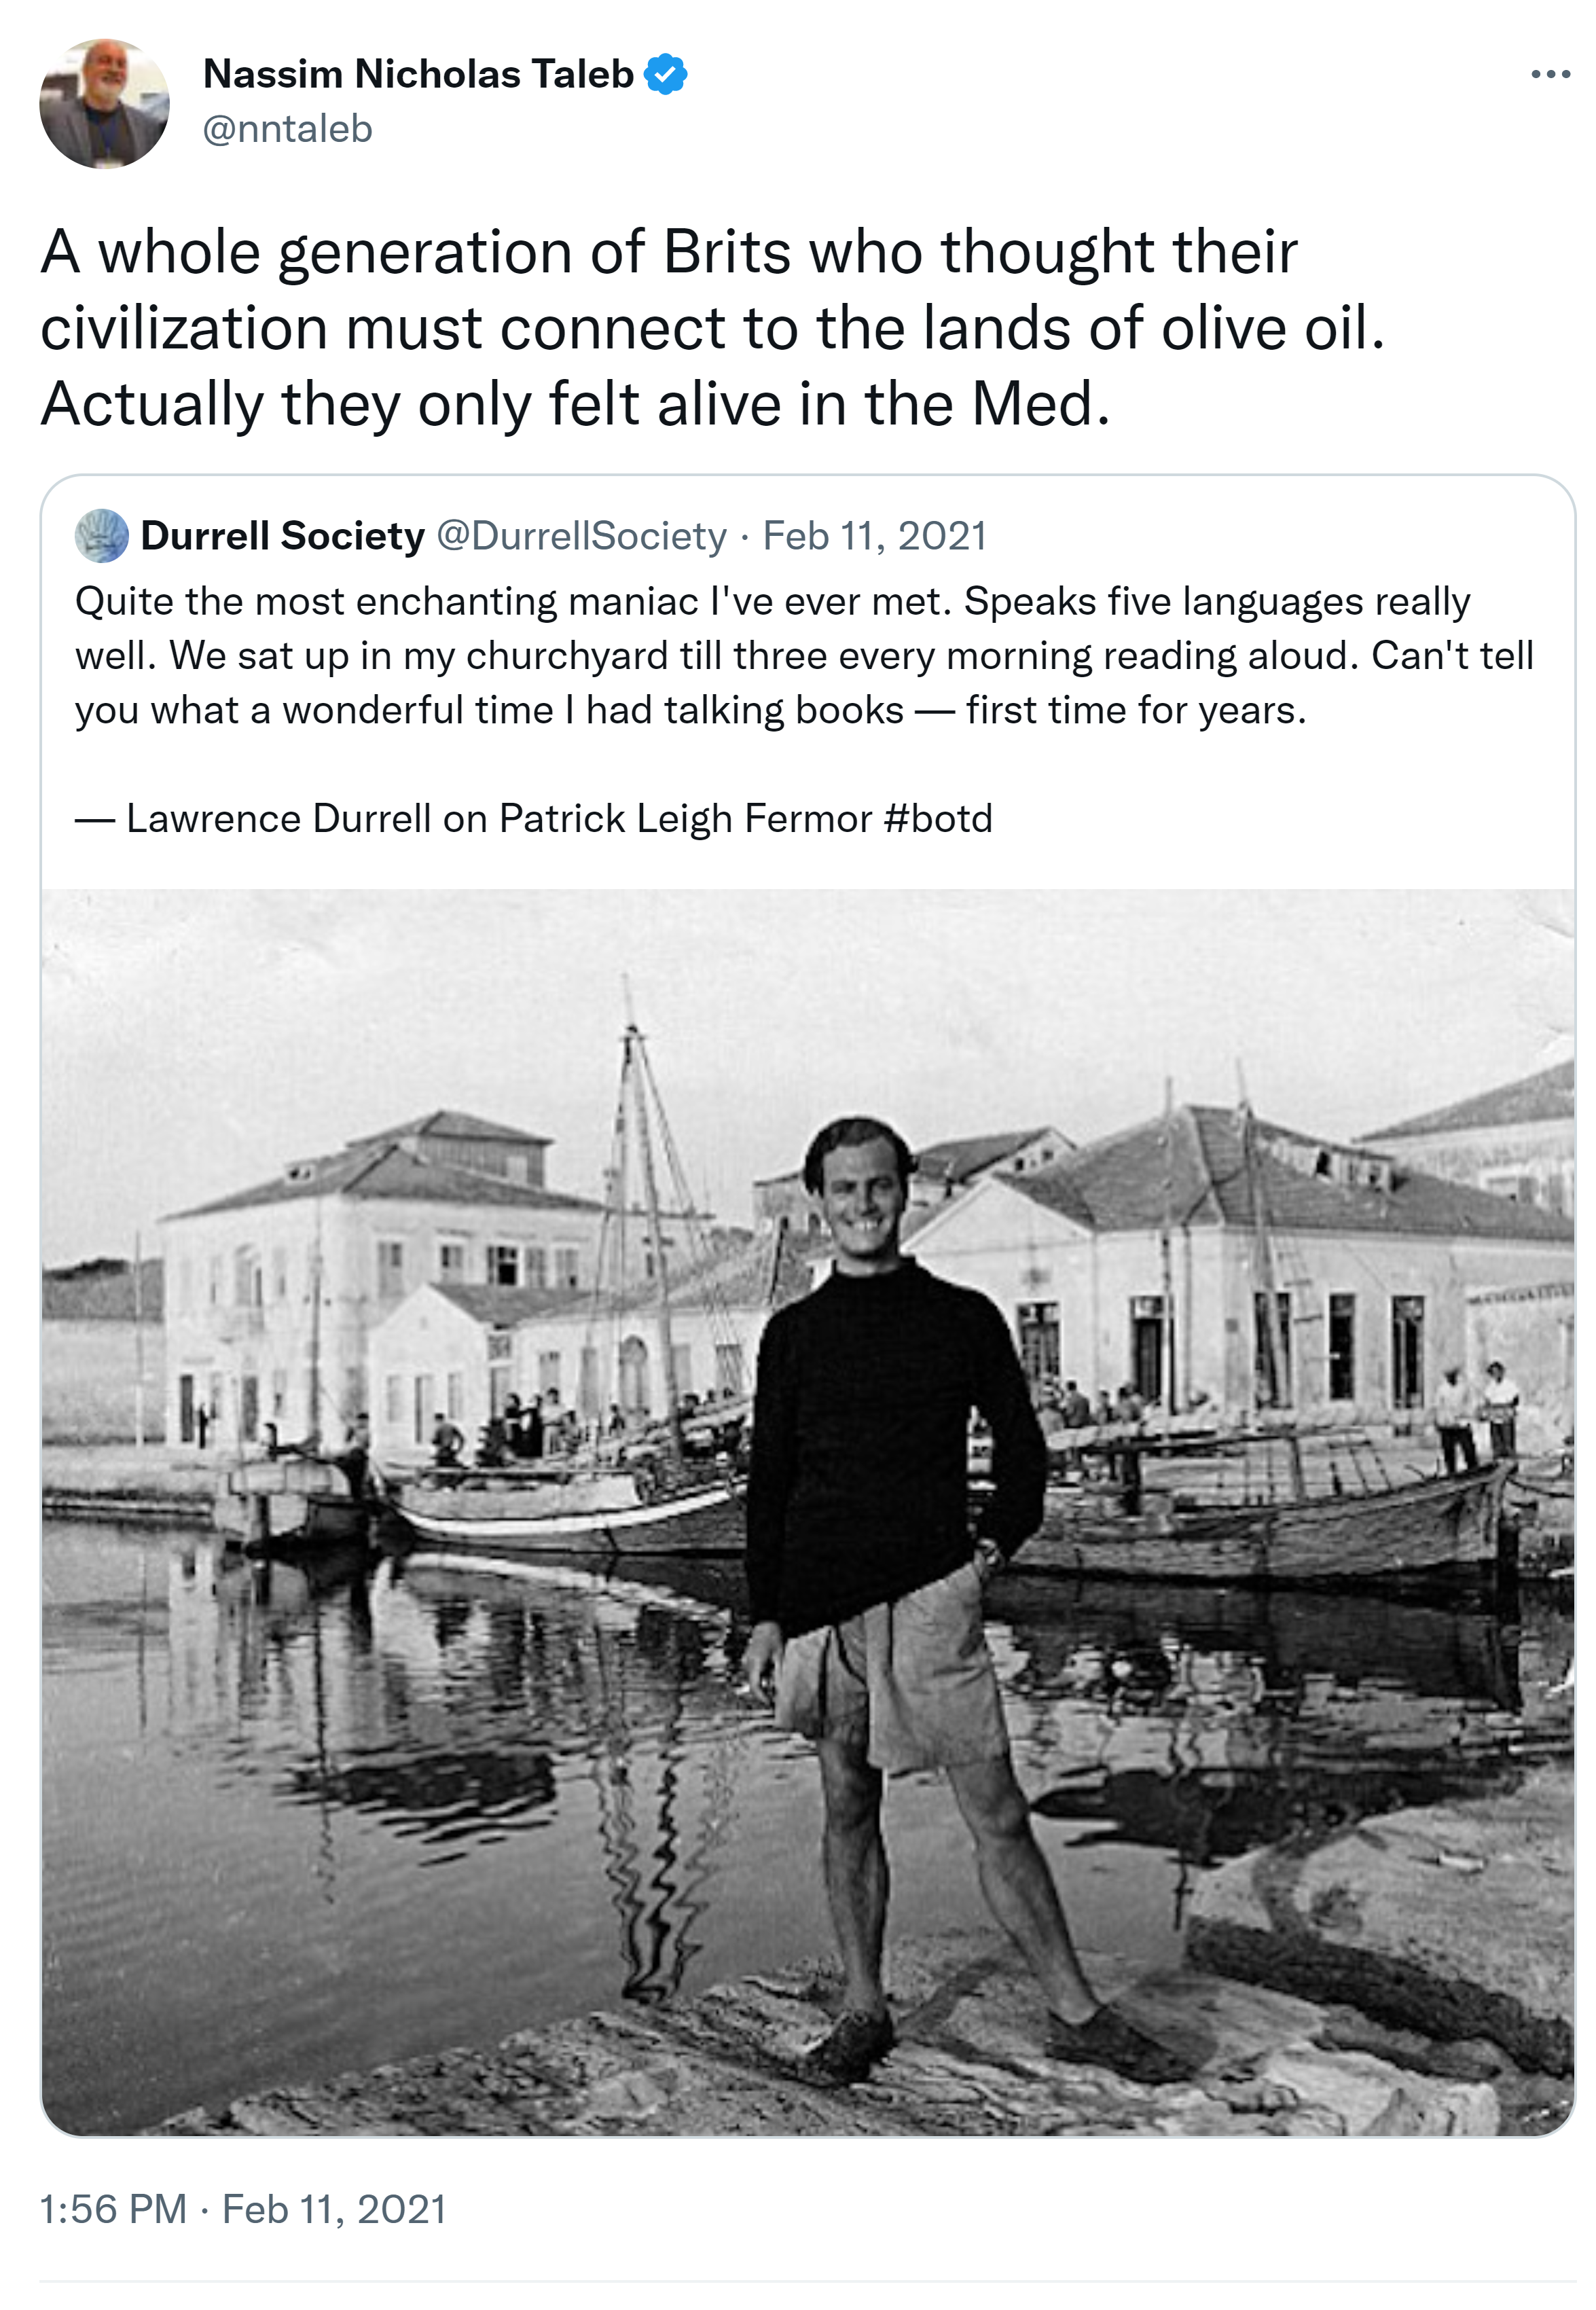1596x2310 pixels.
Task: Open the Durrell Society display name
Action: click(x=283, y=536)
